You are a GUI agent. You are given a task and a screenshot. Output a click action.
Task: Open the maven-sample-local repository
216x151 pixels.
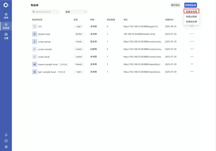click(x=48, y=64)
